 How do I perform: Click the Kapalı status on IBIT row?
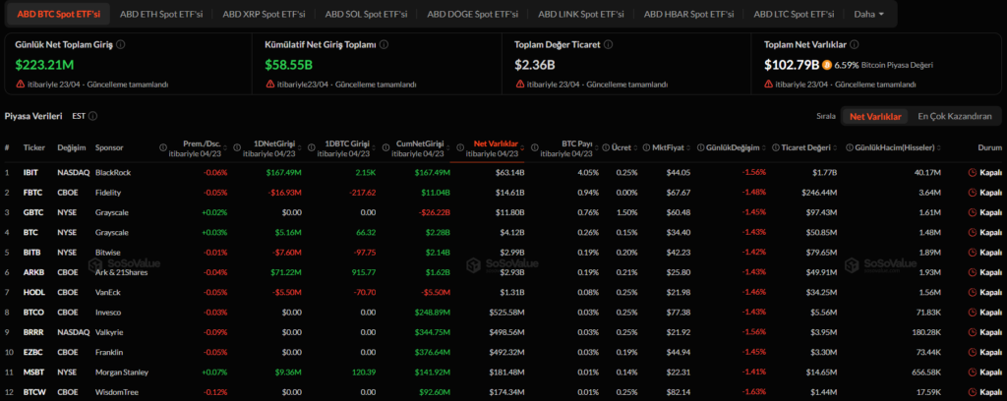pyautogui.click(x=986, y=173)
